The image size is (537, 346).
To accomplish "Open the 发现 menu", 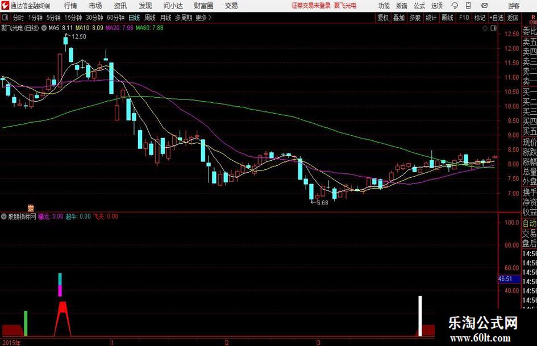I will click(x=145, y=6).
